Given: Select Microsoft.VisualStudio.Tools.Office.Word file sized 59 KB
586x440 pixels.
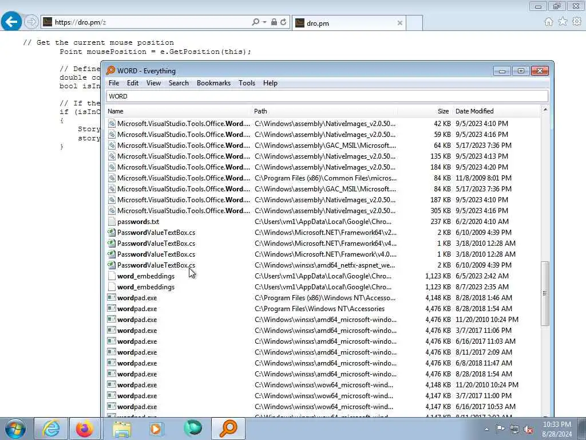Looking at the screenshot, I should click(x=184, y=134).
